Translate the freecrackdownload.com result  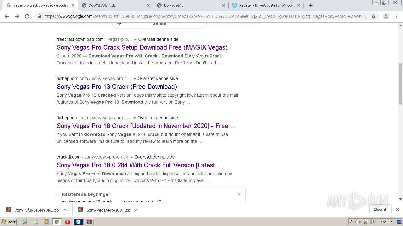pyautogui.click(x=158, y=39)
